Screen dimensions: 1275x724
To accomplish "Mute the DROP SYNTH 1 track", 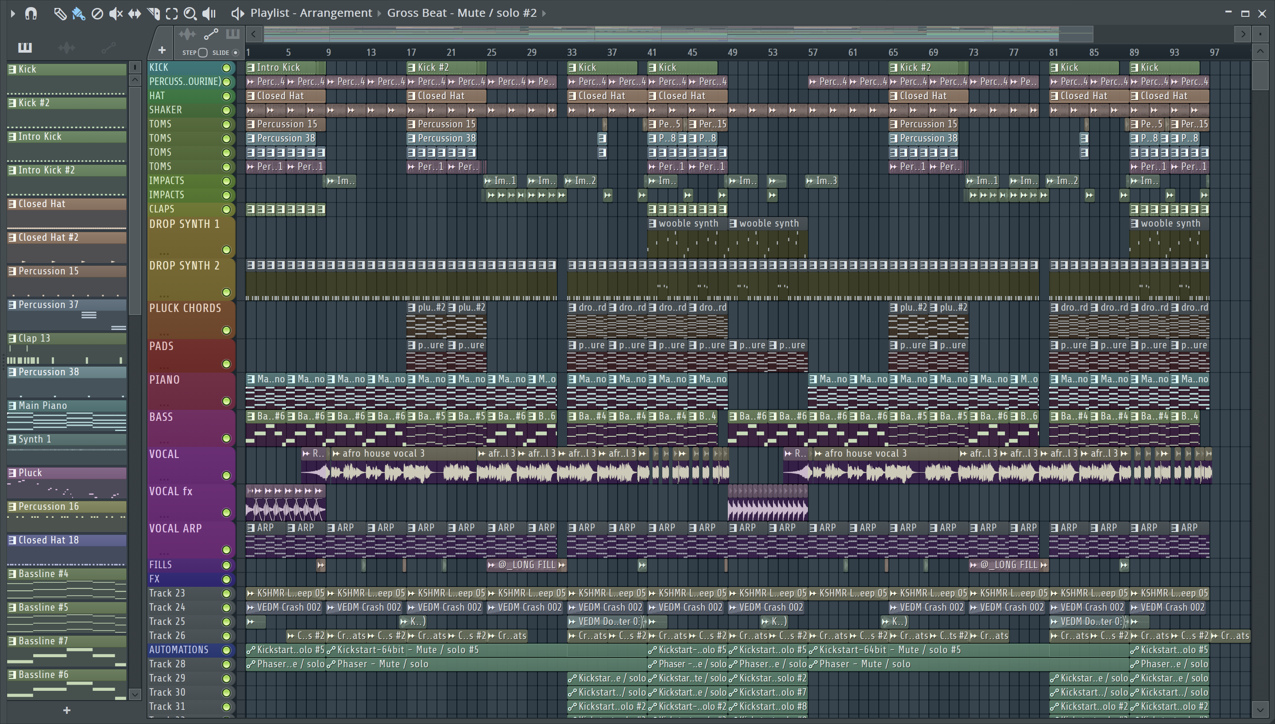I will coord(226,250).
